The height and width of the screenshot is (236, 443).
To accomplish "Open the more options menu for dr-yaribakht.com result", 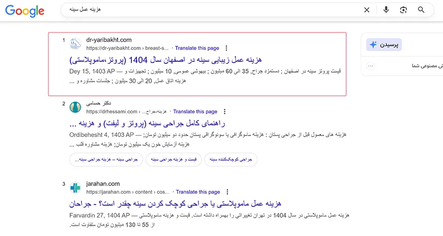I will (226, 48).
